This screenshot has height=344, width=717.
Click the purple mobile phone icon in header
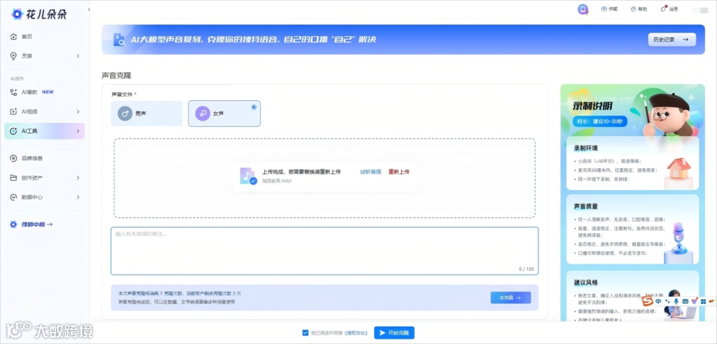click(x=583, y=9)
